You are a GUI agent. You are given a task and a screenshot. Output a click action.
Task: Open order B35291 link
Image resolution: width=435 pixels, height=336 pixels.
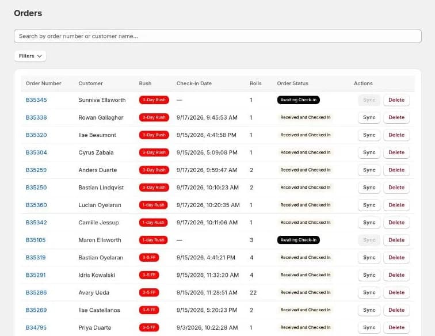(x=36, y=275)
